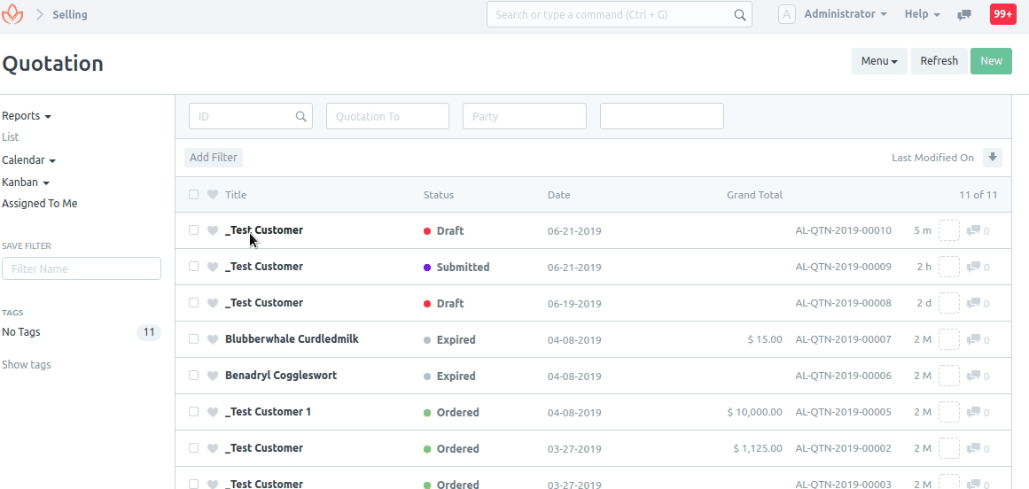Click the ID filter field

(251, 116)
